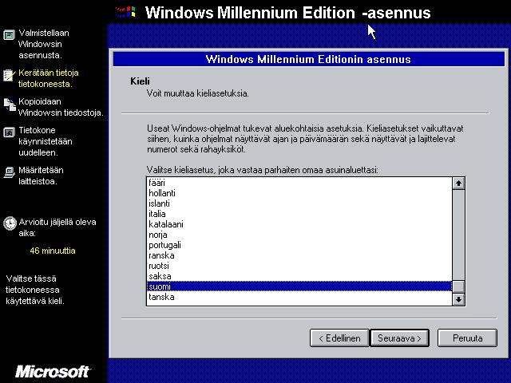The image size is (511, 383).
Task: Choose norja from the list
Action: click(299, 235)
